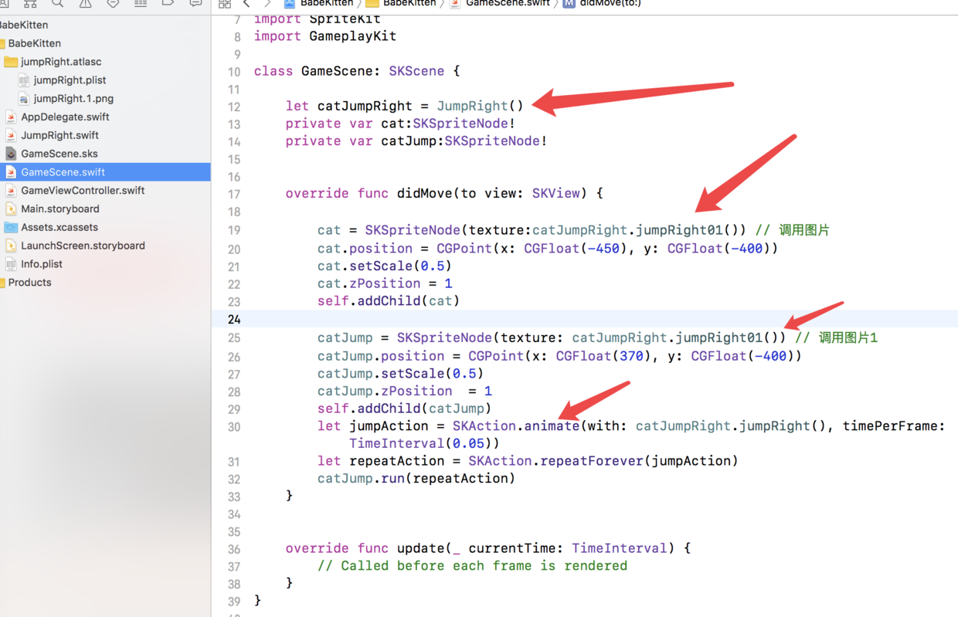Click gutter line number 24
Viewport: 958px width, 617px height.
point(234,320)
